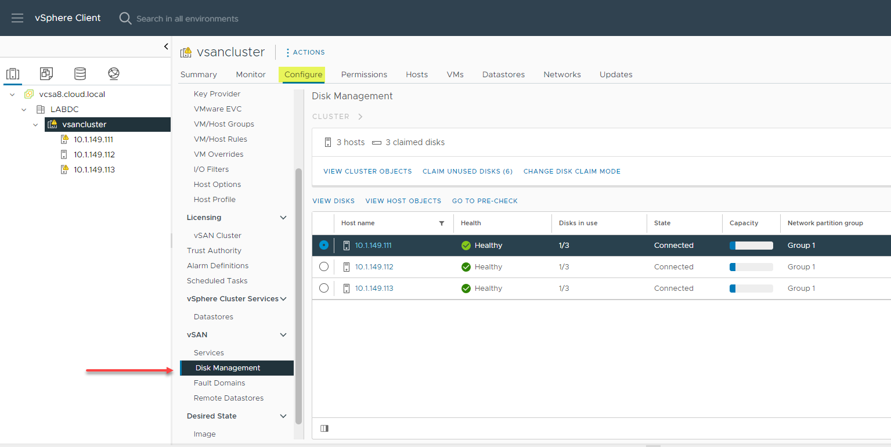Collapse the vsancluster tree node
Screen dimensions: 891x447
tap(35, 124)
